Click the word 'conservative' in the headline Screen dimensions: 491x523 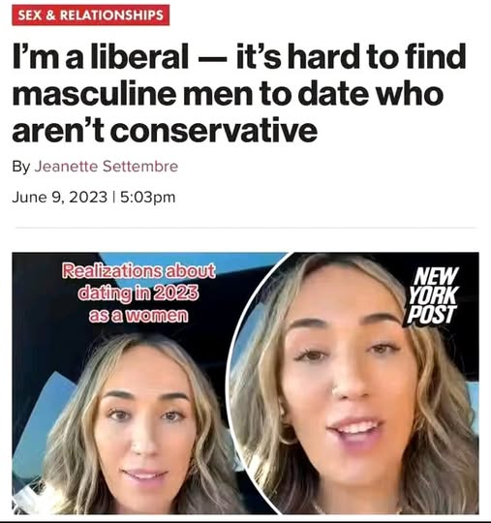point(213,130)
